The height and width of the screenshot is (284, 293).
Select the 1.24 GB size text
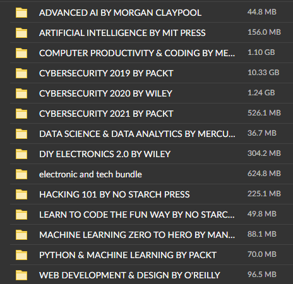[x=261, y=93]
